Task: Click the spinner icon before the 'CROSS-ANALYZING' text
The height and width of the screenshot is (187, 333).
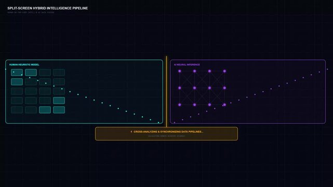Action: 131,131
